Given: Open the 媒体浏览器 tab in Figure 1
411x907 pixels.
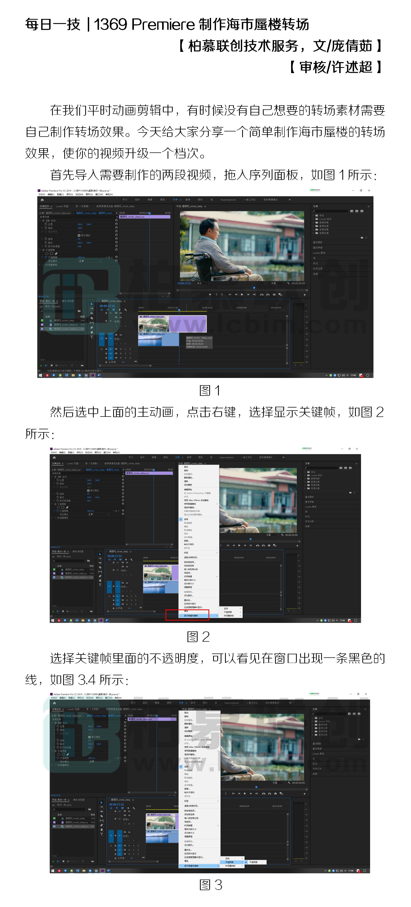Looking at the screenshot, I should click(68, 301).
